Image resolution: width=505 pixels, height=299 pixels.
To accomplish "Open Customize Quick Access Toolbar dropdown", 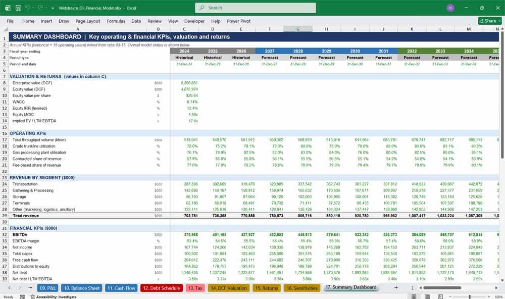I will [x=53, y=8].
